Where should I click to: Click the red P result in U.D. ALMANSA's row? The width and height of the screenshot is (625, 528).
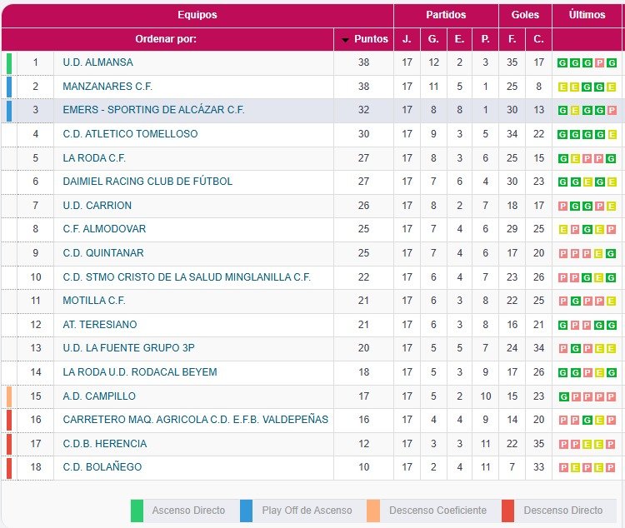pos(600,63)
